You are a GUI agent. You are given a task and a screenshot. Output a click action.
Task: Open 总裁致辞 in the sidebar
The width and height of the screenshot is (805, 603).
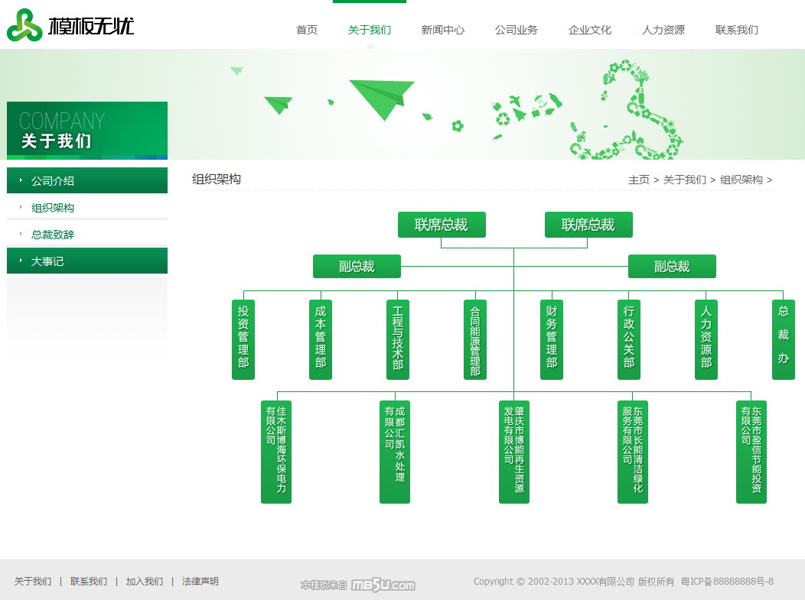coord(53,235)
